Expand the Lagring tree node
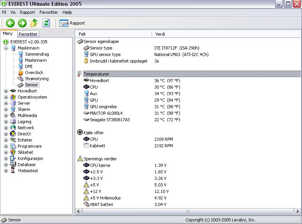302x224 pixels. pos(6,122)
